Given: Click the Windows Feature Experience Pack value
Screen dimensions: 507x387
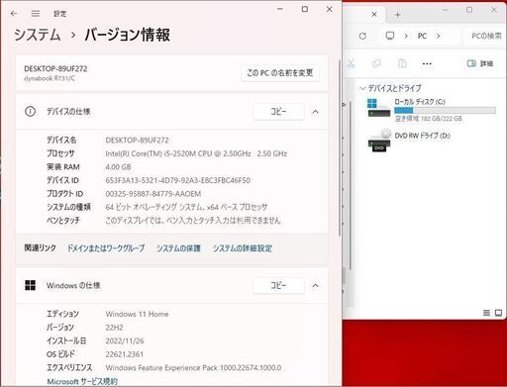Looking at the screenshot, I should pyautogui.click(x=193, y=367).
